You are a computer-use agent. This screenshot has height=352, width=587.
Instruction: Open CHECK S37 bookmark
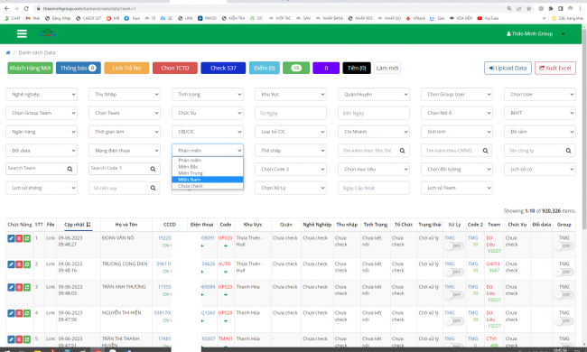coord(89,18)
